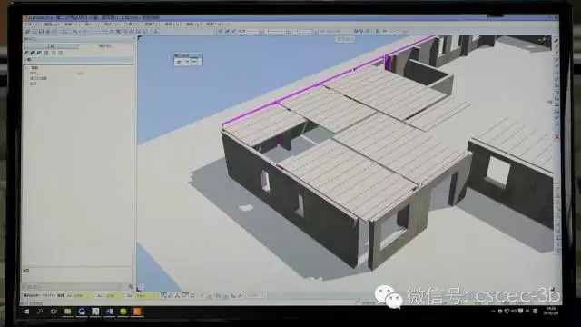
Task: Click the first yellow coordinate input field in the status bar
Action: 84,296
